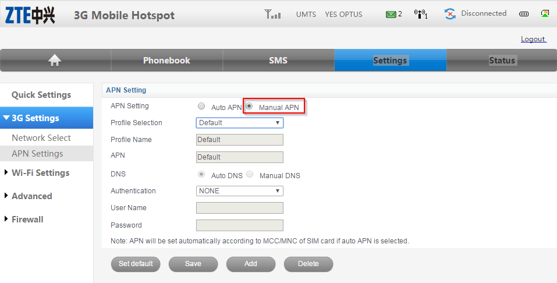
Task: Open the Profile Selection dropdown
Action: coord(240,123)
